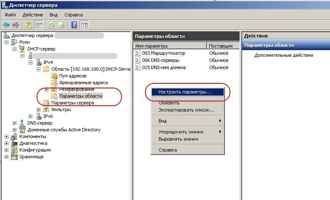Collapse the Роли tree node
The width and height of the screenshot is (330, 200).
click(x=7, y=42)
